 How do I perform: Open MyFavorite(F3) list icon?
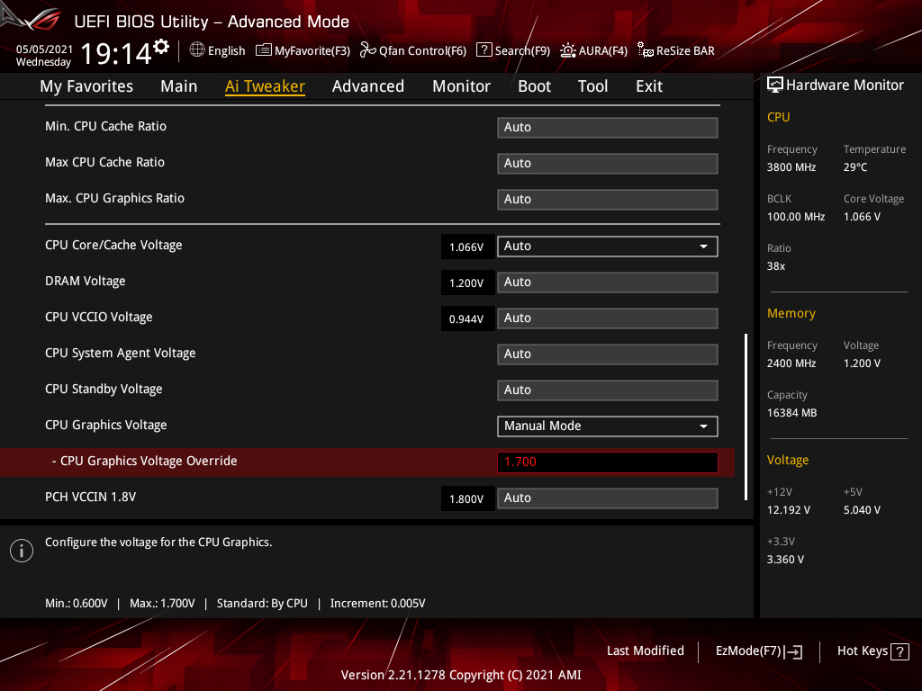click(264, 50)
